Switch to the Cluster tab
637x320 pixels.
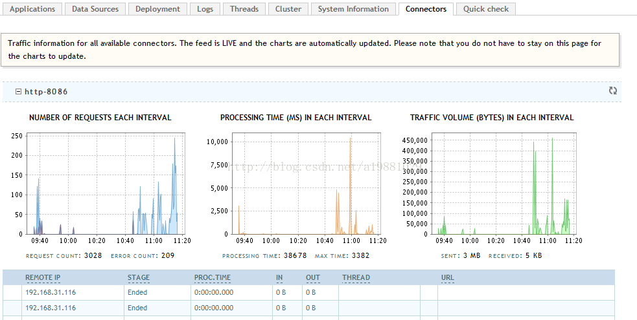click(288, 9)
